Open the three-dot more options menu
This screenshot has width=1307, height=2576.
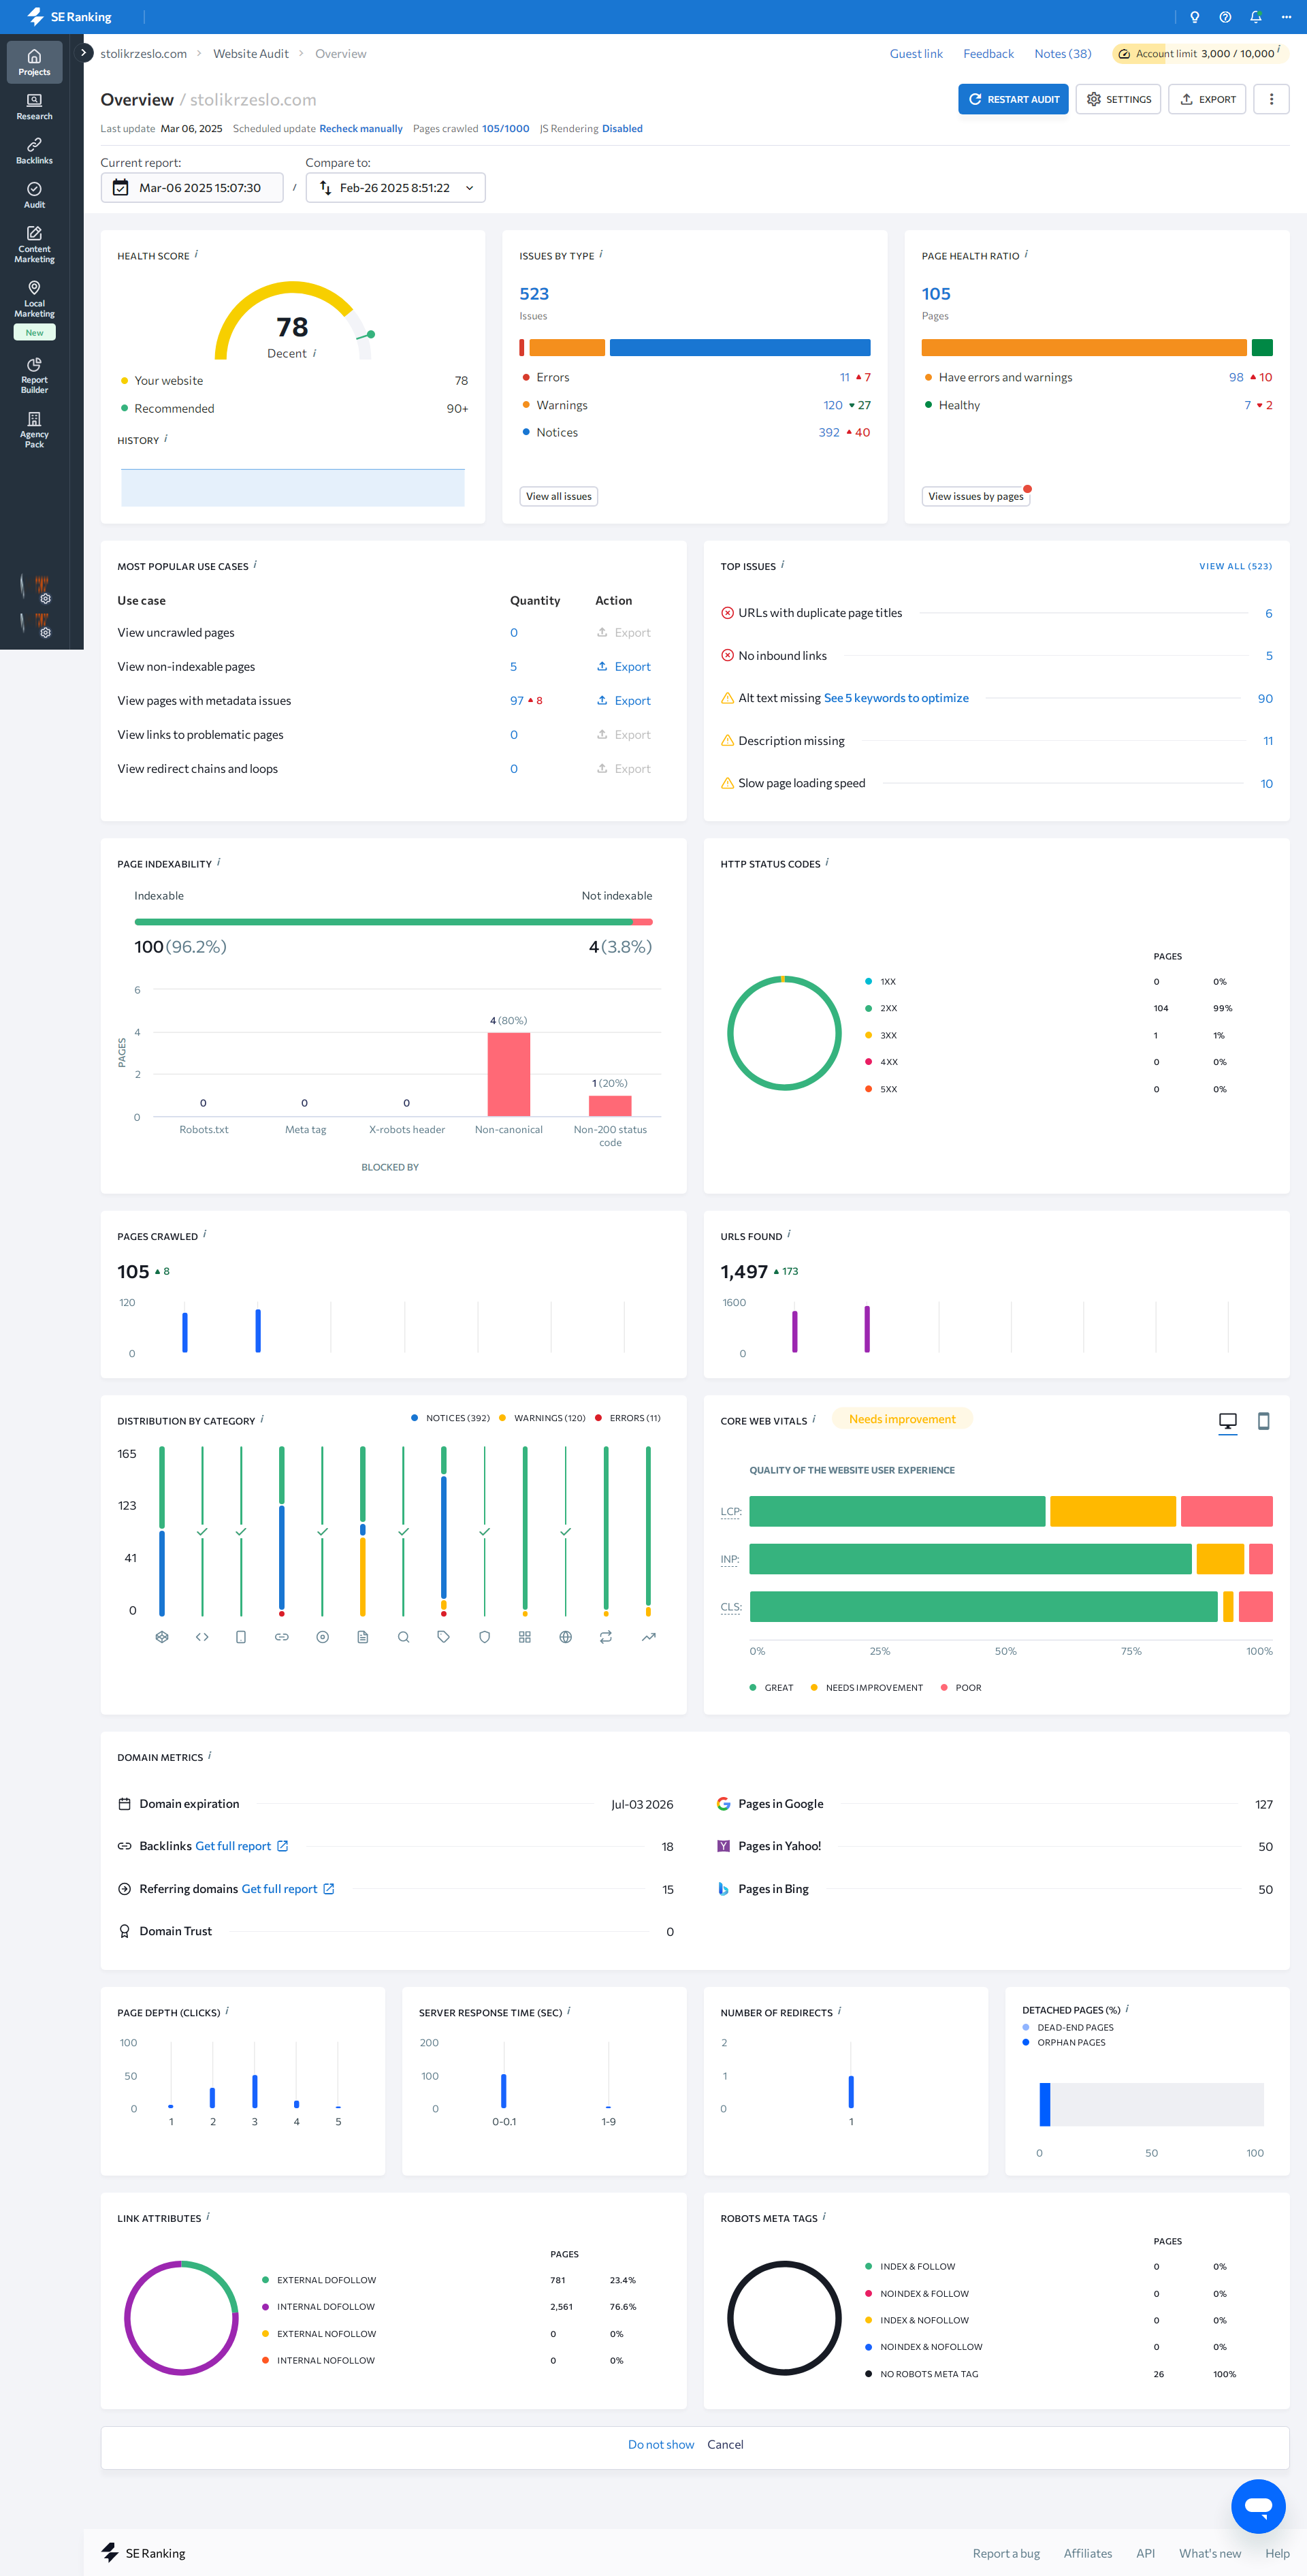click(x=1271, y=99)
